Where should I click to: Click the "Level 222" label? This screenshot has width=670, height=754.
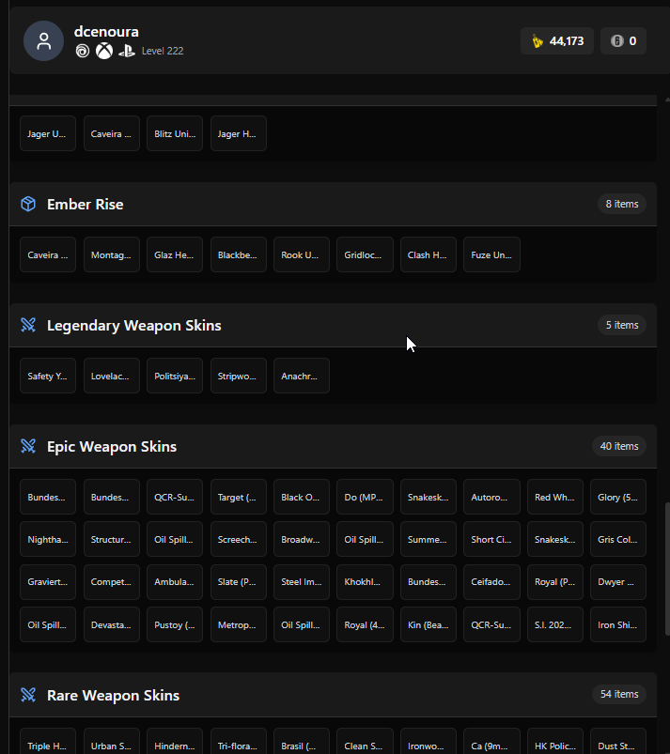coord(163,51)
